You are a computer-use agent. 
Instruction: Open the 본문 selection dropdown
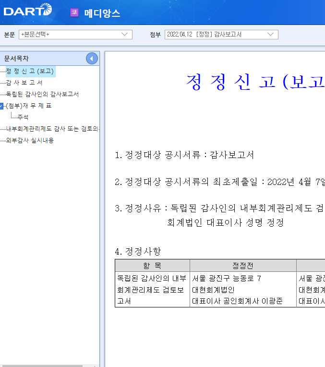click(x=75, y=35)
